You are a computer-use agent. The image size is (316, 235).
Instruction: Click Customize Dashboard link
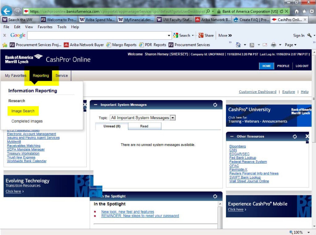pyautogui.click(x=258, y=92)
